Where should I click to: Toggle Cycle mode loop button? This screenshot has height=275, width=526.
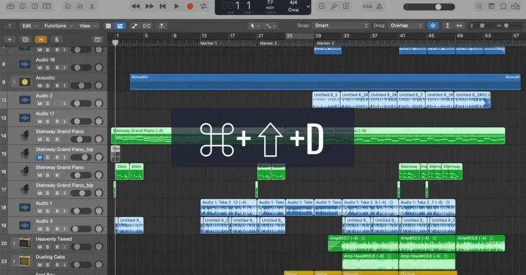pyautogui.click(x=203, y=6)
